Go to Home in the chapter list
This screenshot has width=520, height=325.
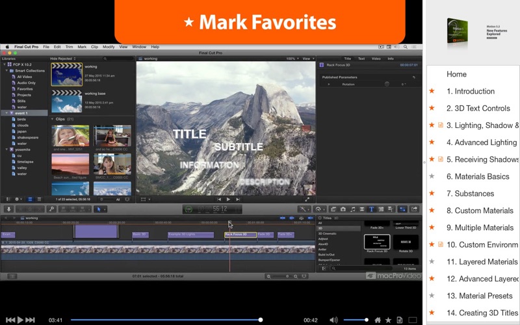tap(456, 74)
